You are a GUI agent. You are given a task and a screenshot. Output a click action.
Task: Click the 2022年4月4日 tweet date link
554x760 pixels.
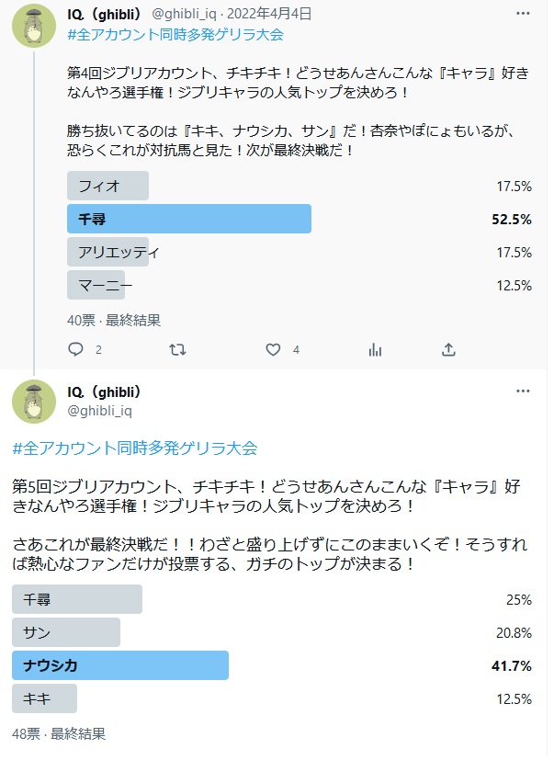pyautogui.click(x=272, y=14)
